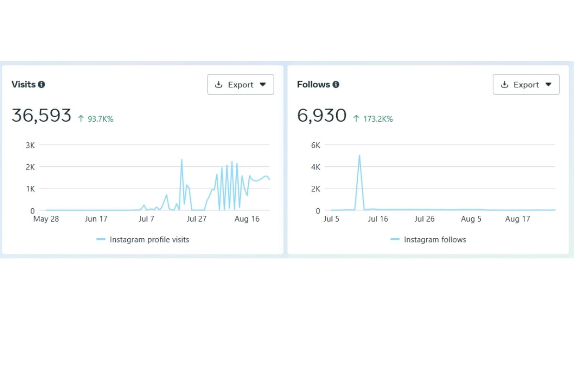Screen dimensions: 574x382
Task: Click the 36,593 visits total
Action: pyautogui.click(x=42, y=116)
